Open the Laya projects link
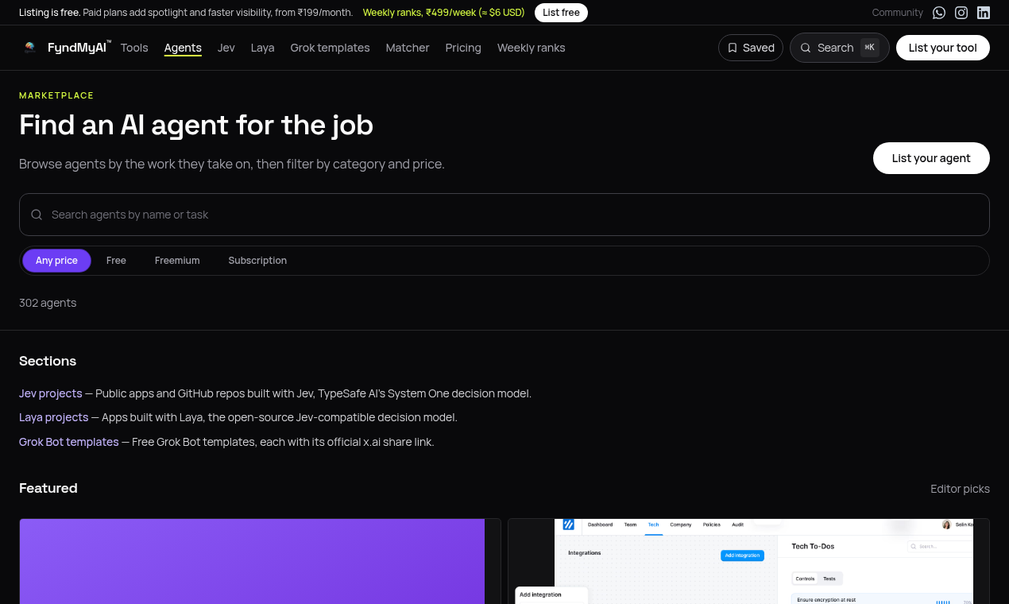The image size is (1009, 604). click(x=54, y=417)
